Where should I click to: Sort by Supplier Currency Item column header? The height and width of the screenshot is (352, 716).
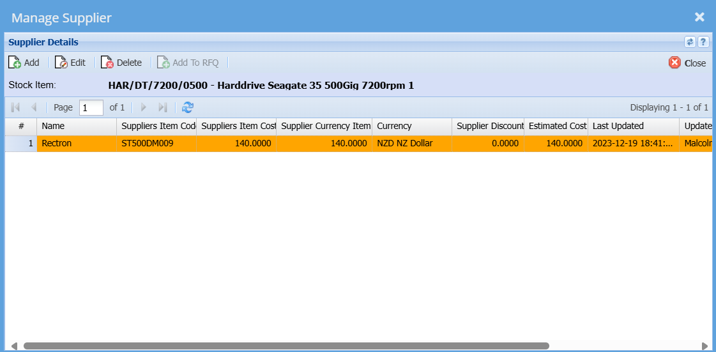[x=324, y=126]
